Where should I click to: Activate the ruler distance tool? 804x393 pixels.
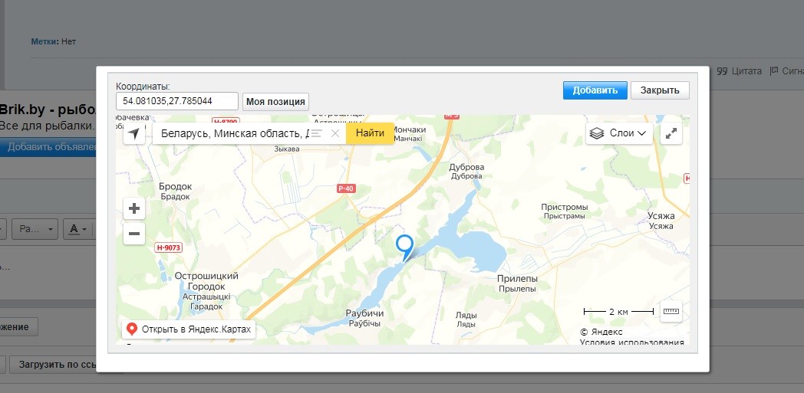pos(671,310)
